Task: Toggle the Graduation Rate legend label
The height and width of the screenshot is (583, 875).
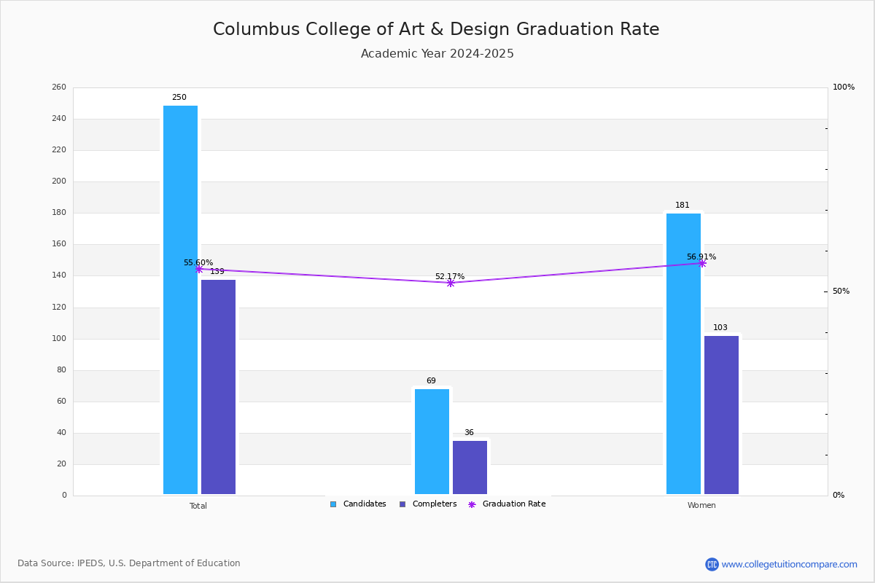Action: (x=514, y=504)
